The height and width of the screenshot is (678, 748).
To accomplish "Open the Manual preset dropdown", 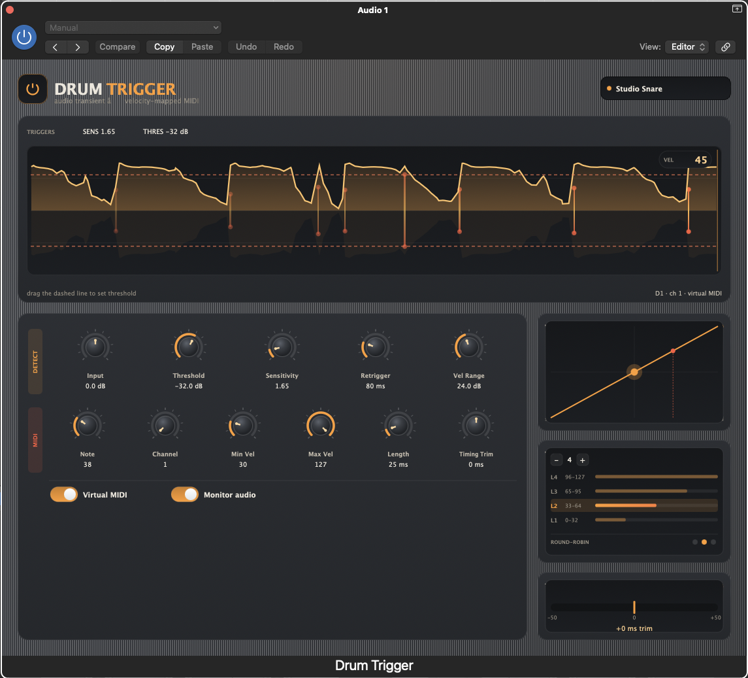I will 133,27.
